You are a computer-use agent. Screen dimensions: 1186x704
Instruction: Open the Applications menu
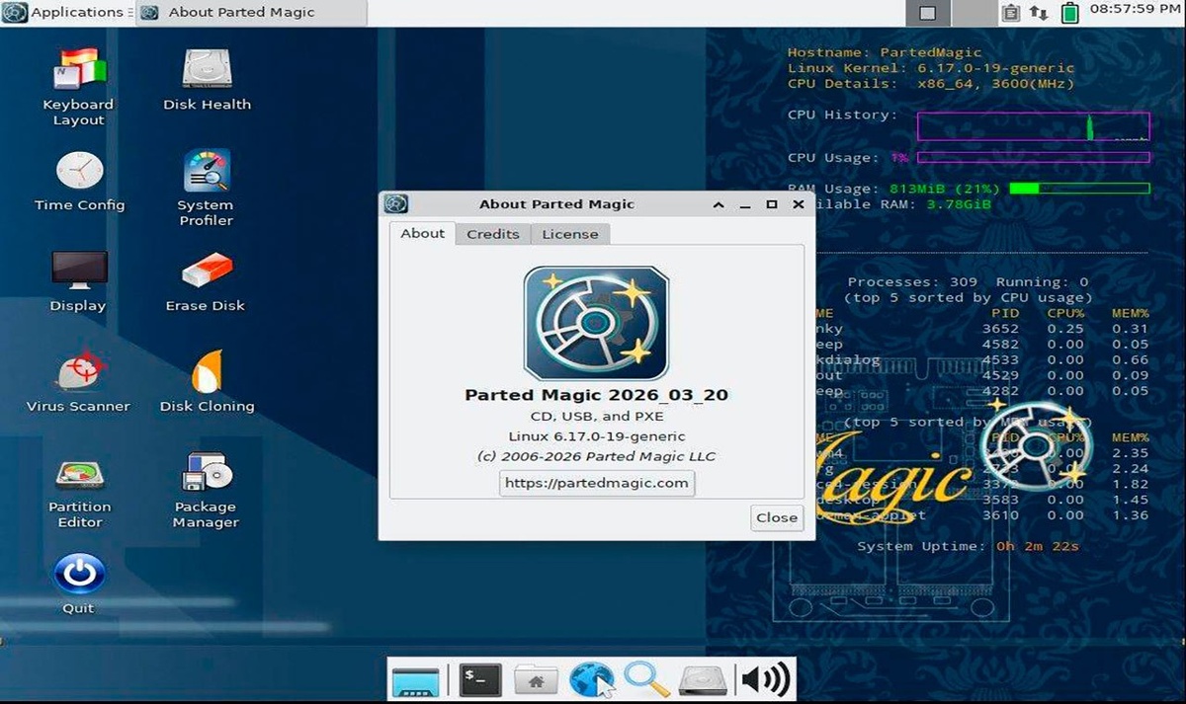(x=65, y=13)
